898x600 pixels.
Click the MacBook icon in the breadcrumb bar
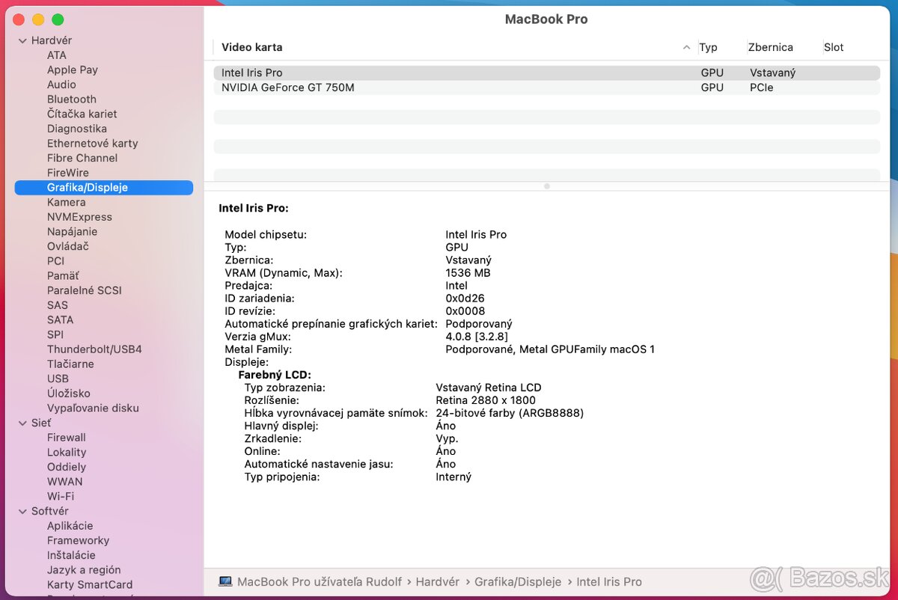coord(226,581)
